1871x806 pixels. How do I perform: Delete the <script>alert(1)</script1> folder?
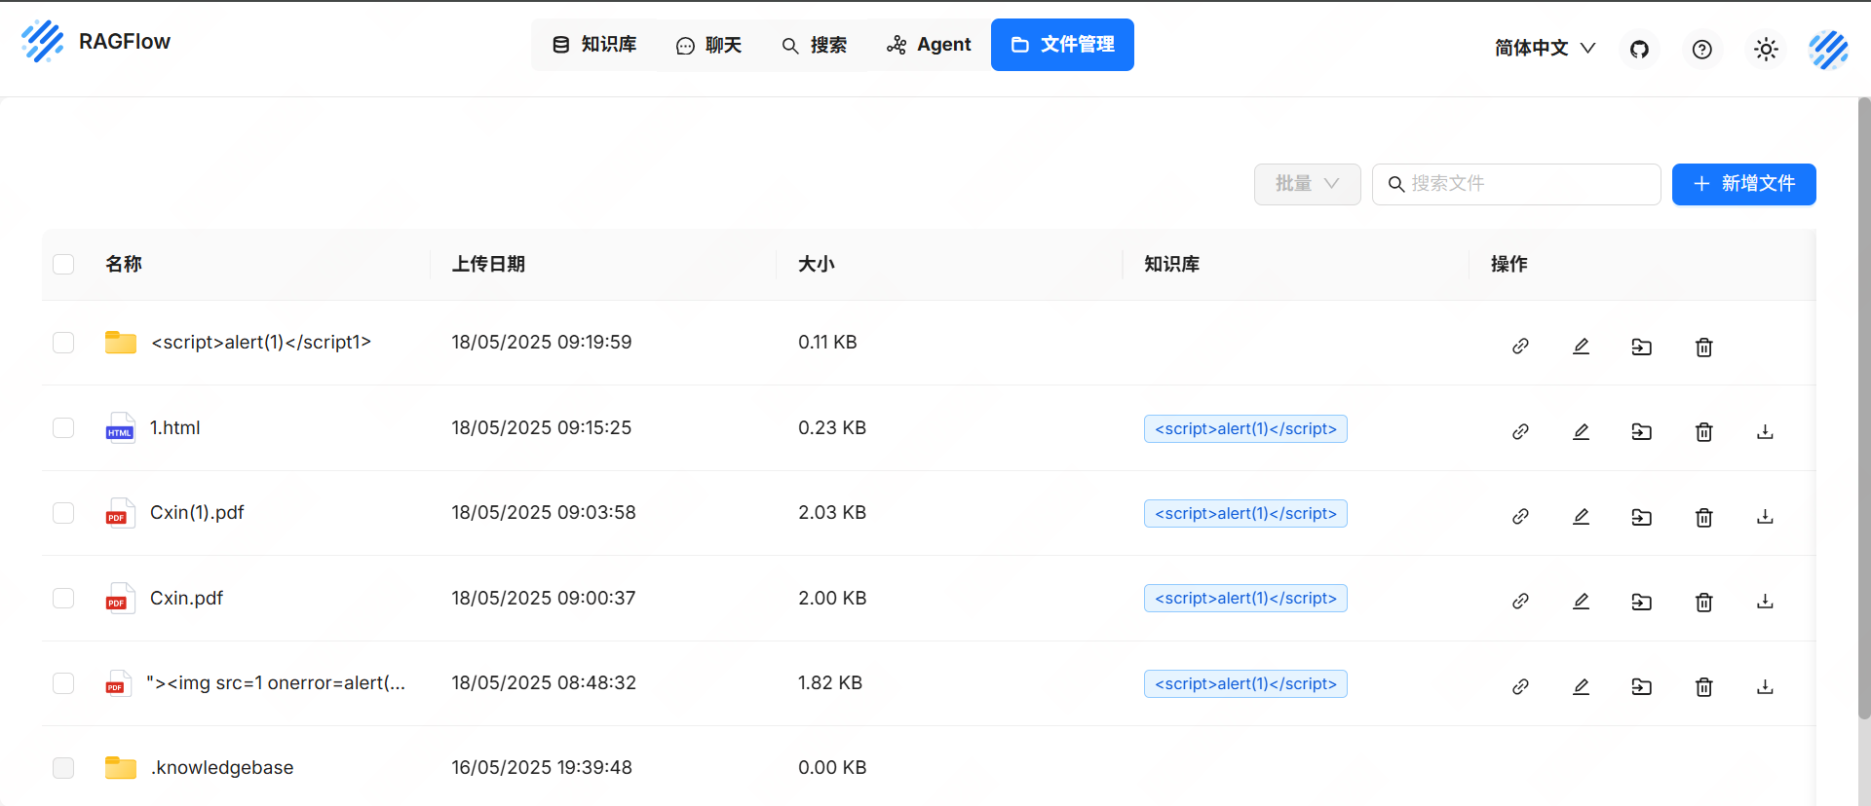(1703, 347)
